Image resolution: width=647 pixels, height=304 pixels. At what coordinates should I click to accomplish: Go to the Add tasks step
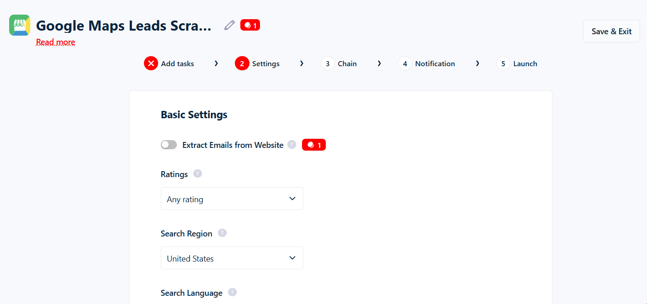click(177, 63)
